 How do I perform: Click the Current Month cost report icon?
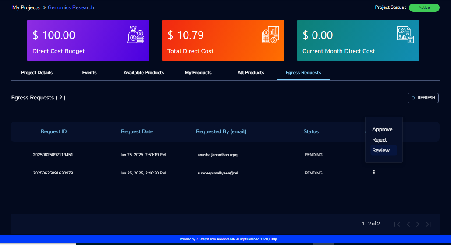click(x=405, y=35)
